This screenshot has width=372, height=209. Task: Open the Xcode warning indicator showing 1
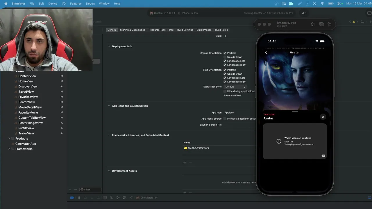point(304,13)
